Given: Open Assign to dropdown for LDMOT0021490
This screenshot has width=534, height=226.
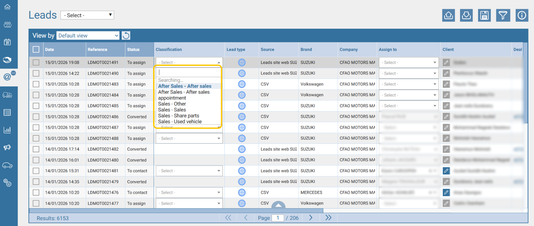Looking at the screenshot, I should click(x=409, y=73).
